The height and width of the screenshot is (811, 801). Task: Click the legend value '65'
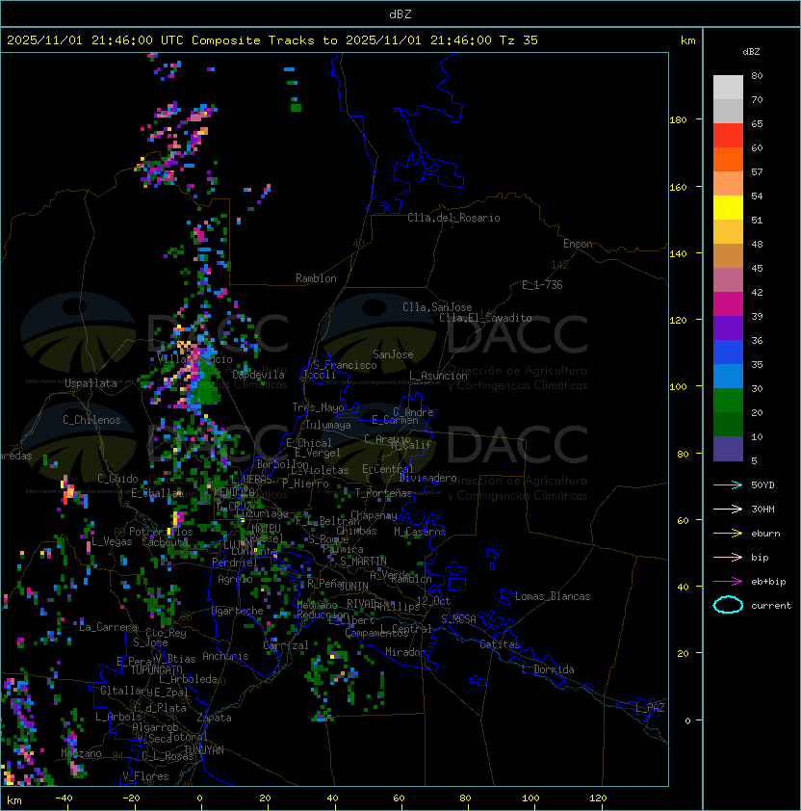pos(757,124)
